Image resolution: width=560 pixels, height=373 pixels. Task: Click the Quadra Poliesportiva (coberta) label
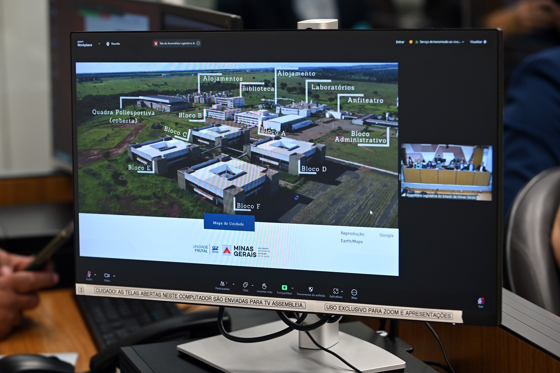click(x=123, y=116)
